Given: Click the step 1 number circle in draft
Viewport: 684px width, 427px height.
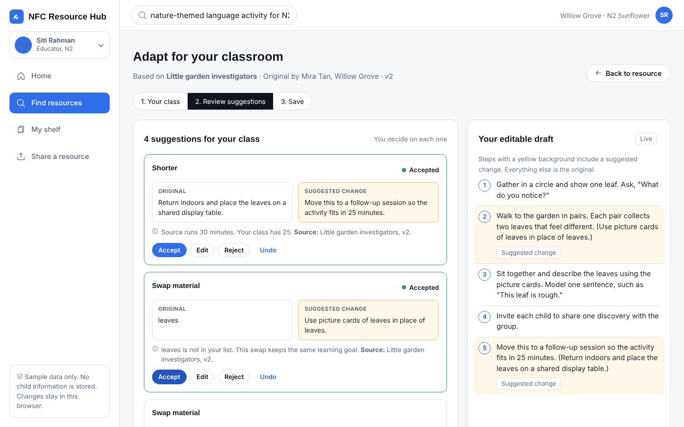Looking at the screenshot, I should tap(484, 185).
